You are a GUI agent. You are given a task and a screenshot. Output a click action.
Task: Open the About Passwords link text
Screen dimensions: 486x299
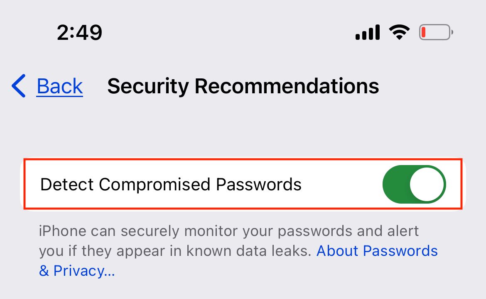(377, 251)
